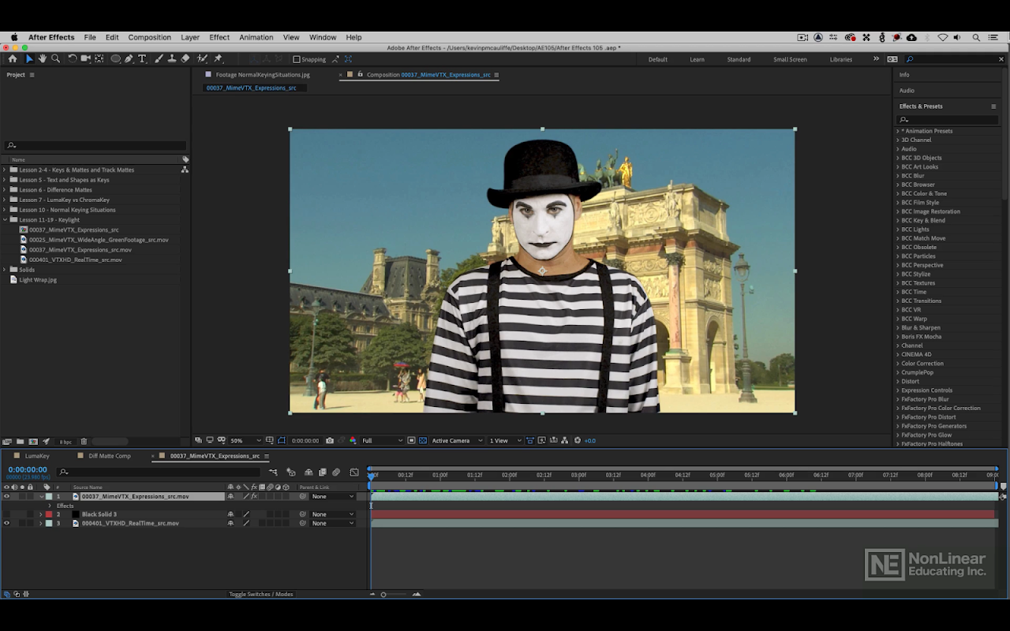Click the red label swatch of Black Solid 3
Image resolution: width=1010 pixels, height=631 pixels.
(49, 514)
